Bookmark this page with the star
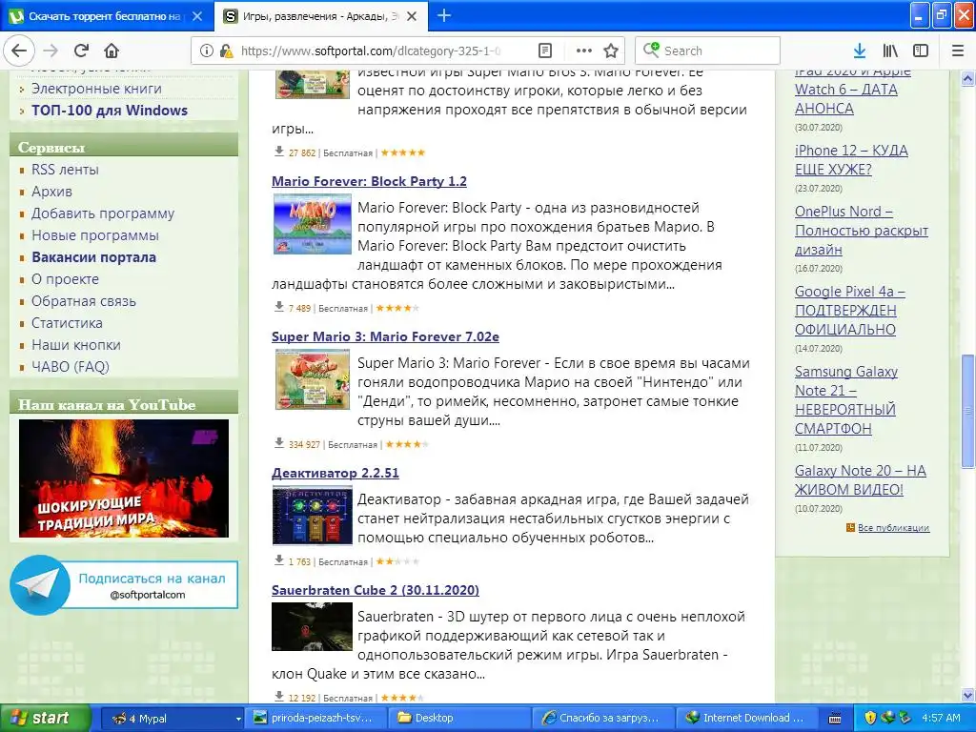 point(611,51)
